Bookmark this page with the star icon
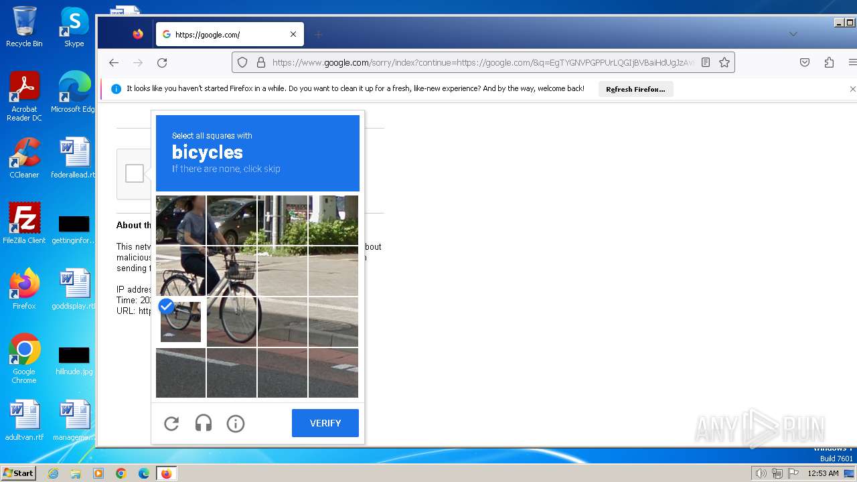The width and height of the screenshot is (857, 482). (724, 62)
